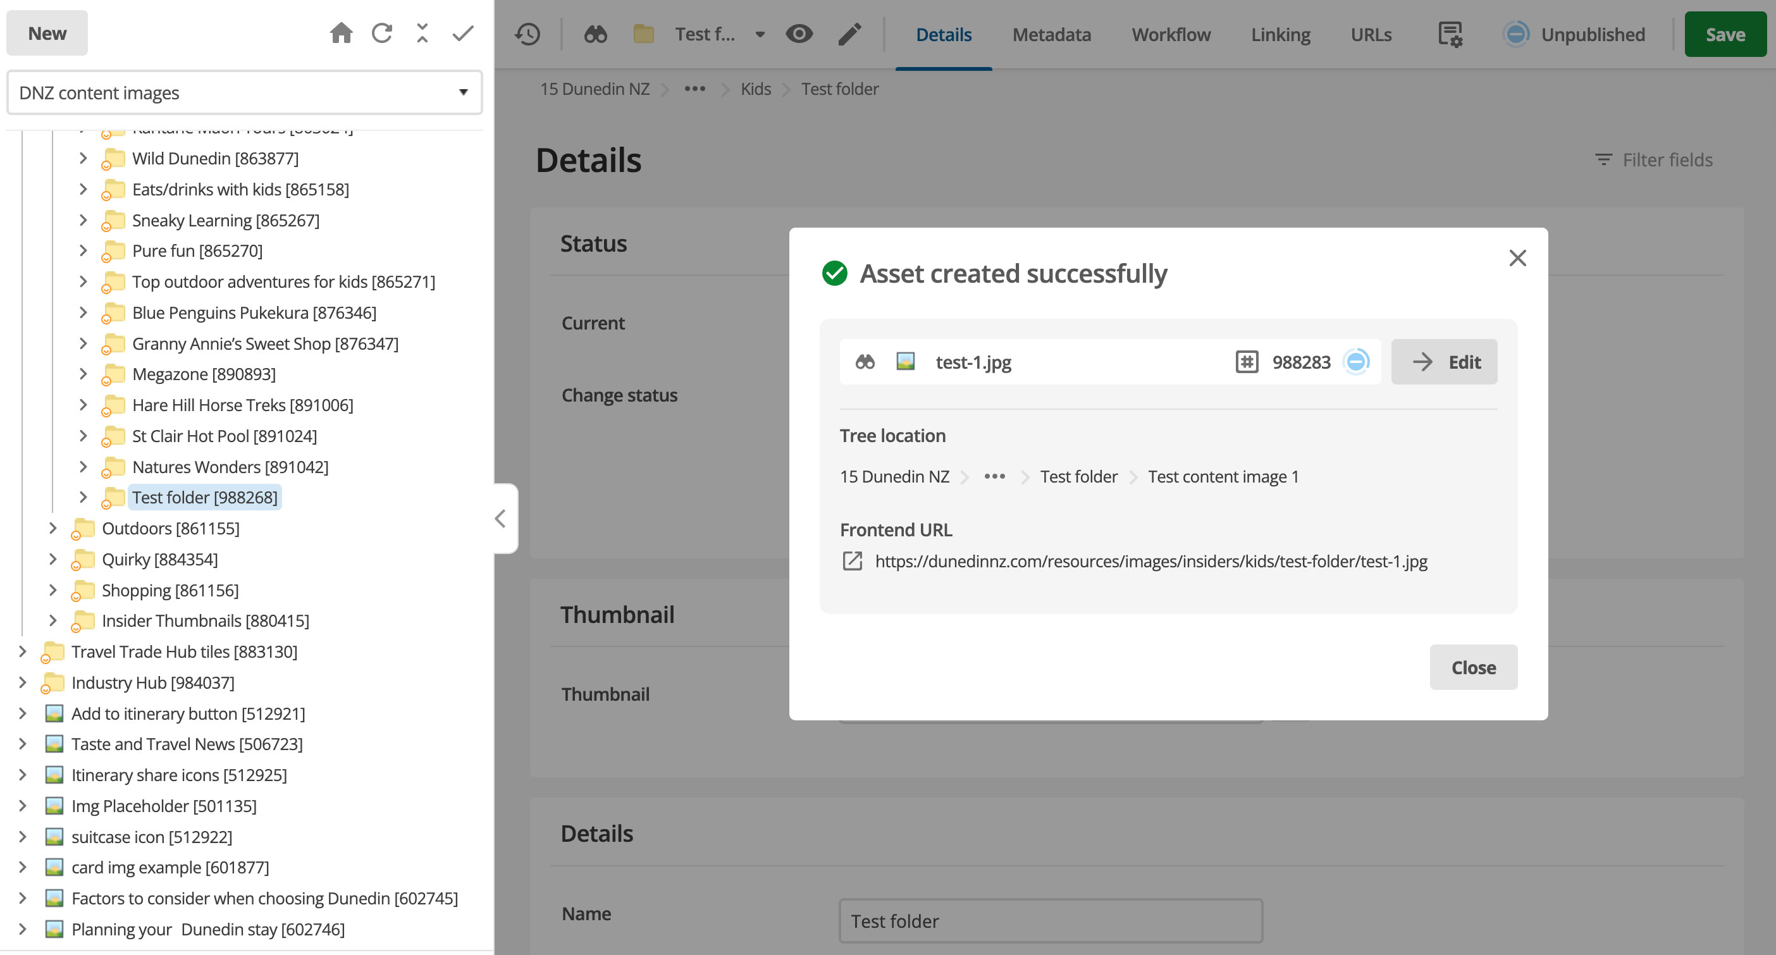The image size is (1776, 955).
Task: Select Pure fun [865270] in the tree
Action: click(197, 250)
